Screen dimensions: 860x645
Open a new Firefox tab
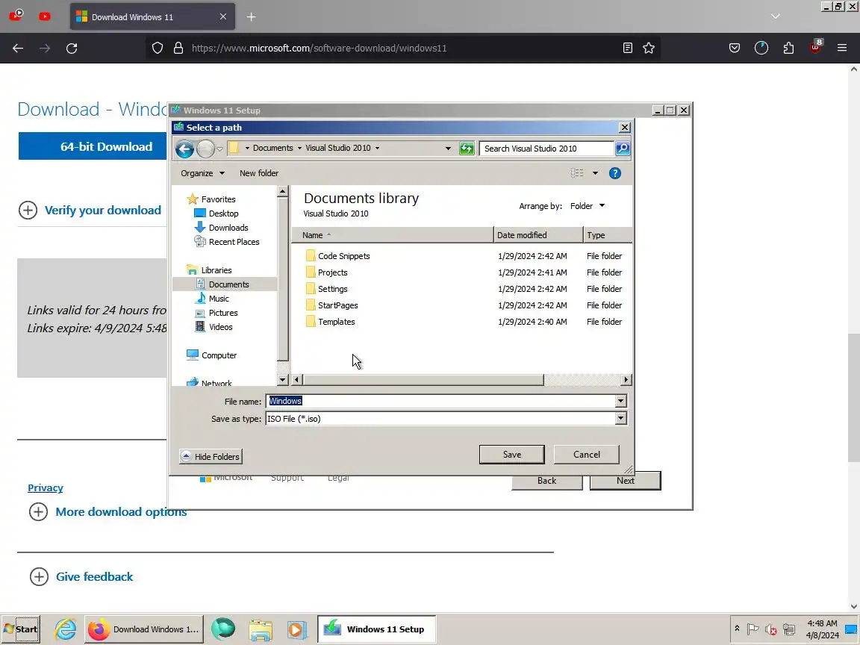pos(251,17)
